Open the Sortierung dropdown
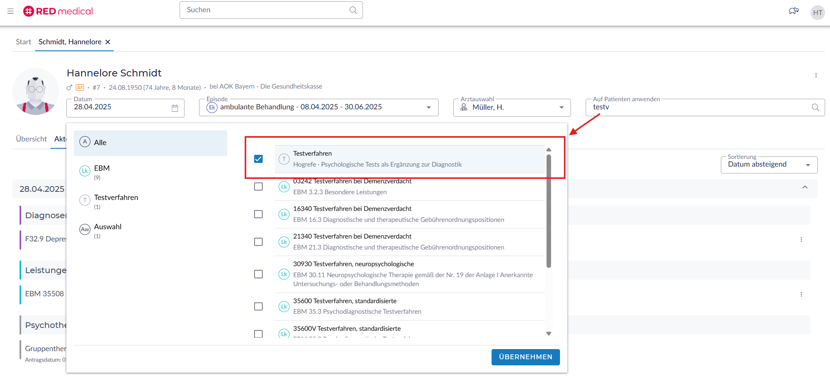The image size is (830, 382). (808, 165)
